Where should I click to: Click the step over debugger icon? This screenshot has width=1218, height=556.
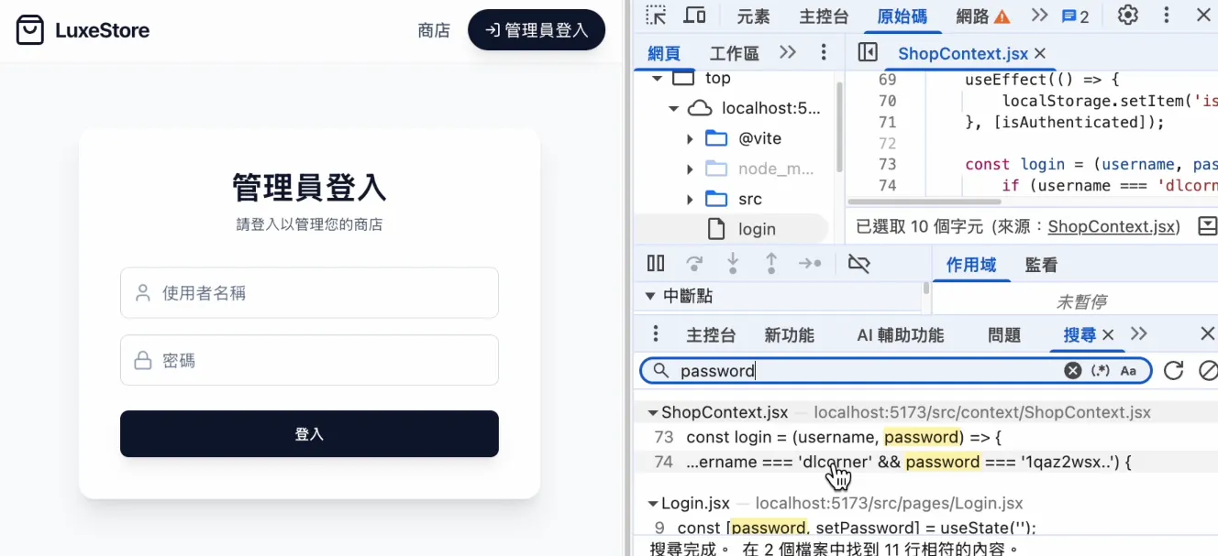(x=694, y=264)
